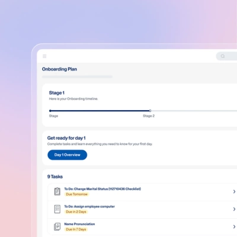237x237 pixels.
Task: Click the Stage 1 heading
Action: point(57,93)
